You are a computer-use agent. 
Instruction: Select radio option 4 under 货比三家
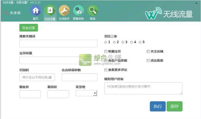(131, 42)
